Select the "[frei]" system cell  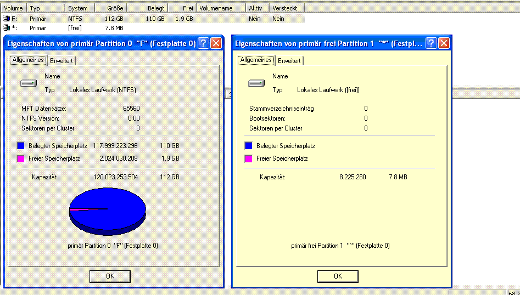pyautogui.click(x=75, y=28)
